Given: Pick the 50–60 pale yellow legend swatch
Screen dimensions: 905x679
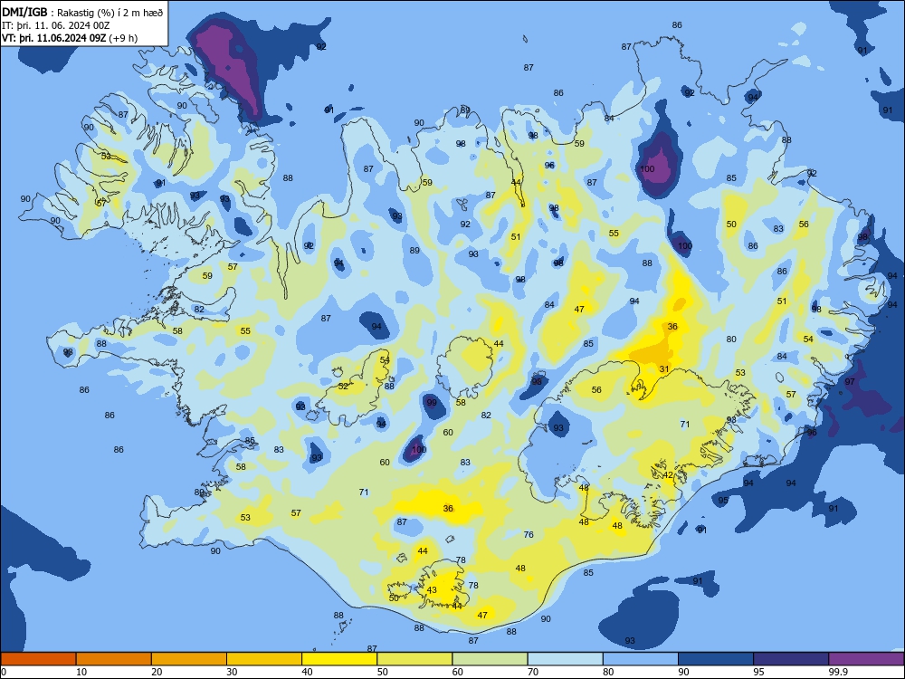Looking at the screenshot, I should click(414, 659).
